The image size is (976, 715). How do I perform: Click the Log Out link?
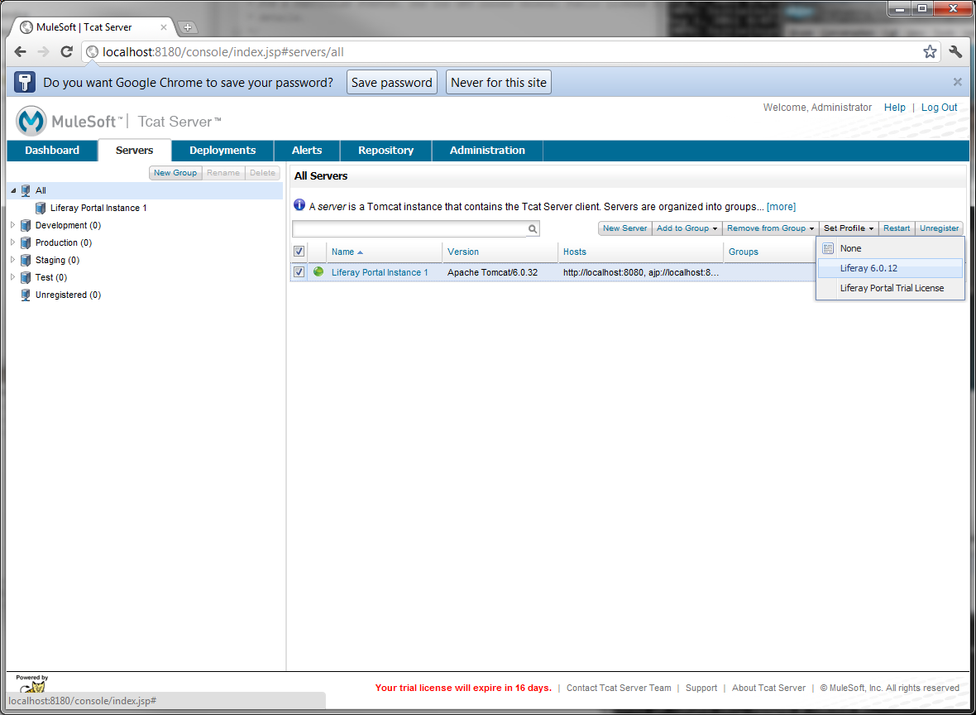click(x=940, y=108)
